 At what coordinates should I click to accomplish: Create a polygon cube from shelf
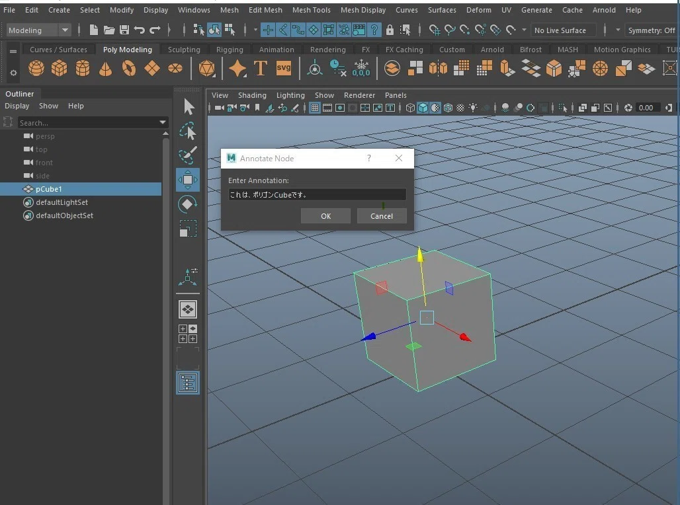pyautogui.click(x=60, y=68)
